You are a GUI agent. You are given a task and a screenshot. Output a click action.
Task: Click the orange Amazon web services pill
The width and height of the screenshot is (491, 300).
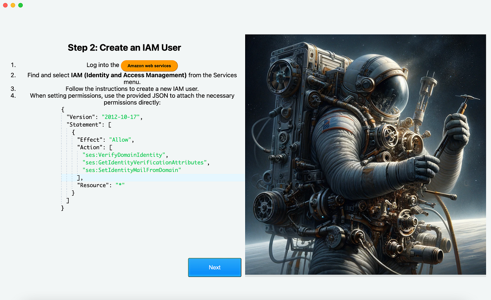[149, 66]
